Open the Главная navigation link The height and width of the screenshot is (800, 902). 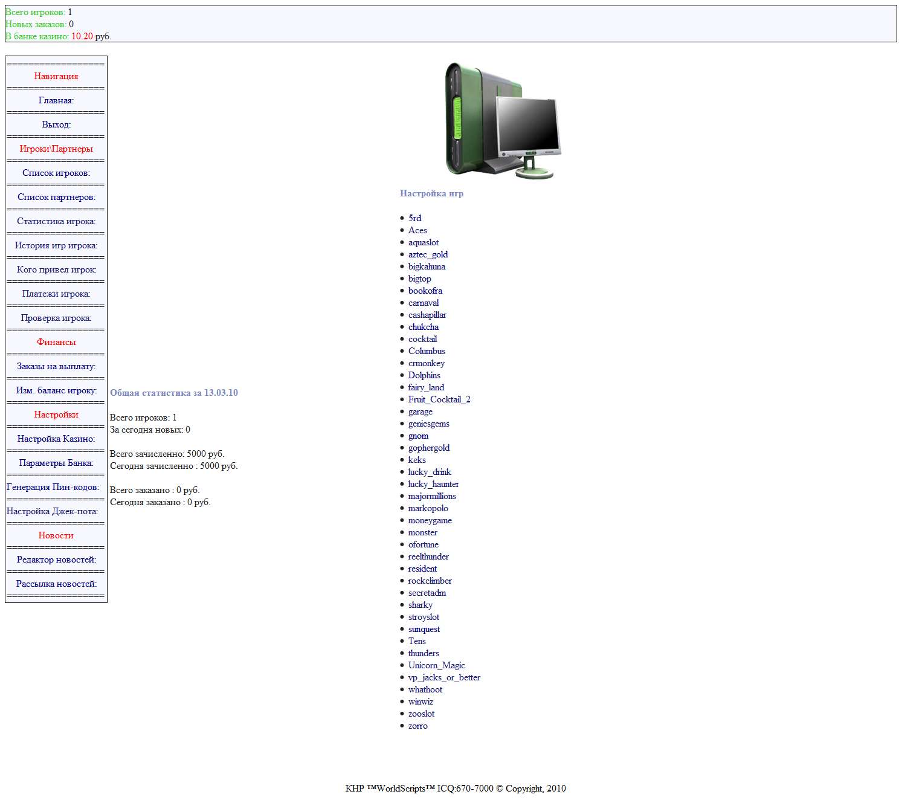pyautogui.click(x=56, y=100)
